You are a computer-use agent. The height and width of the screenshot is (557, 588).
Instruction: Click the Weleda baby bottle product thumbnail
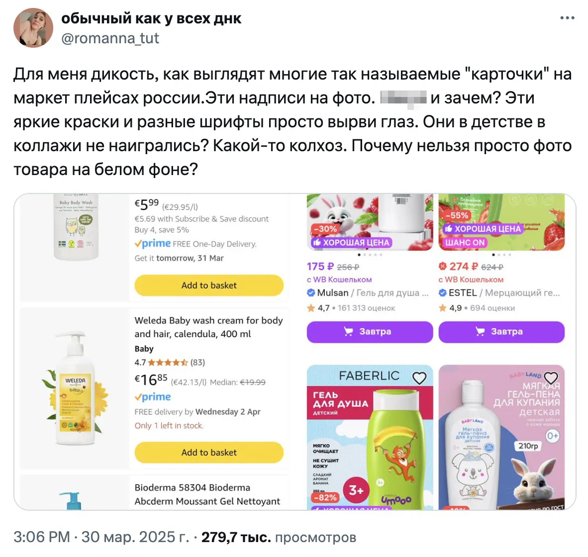[75, 388]
